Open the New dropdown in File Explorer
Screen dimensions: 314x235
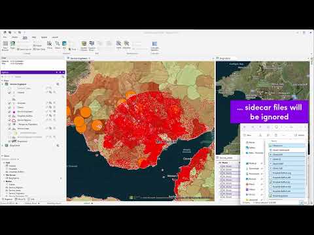tap(247, 135)
